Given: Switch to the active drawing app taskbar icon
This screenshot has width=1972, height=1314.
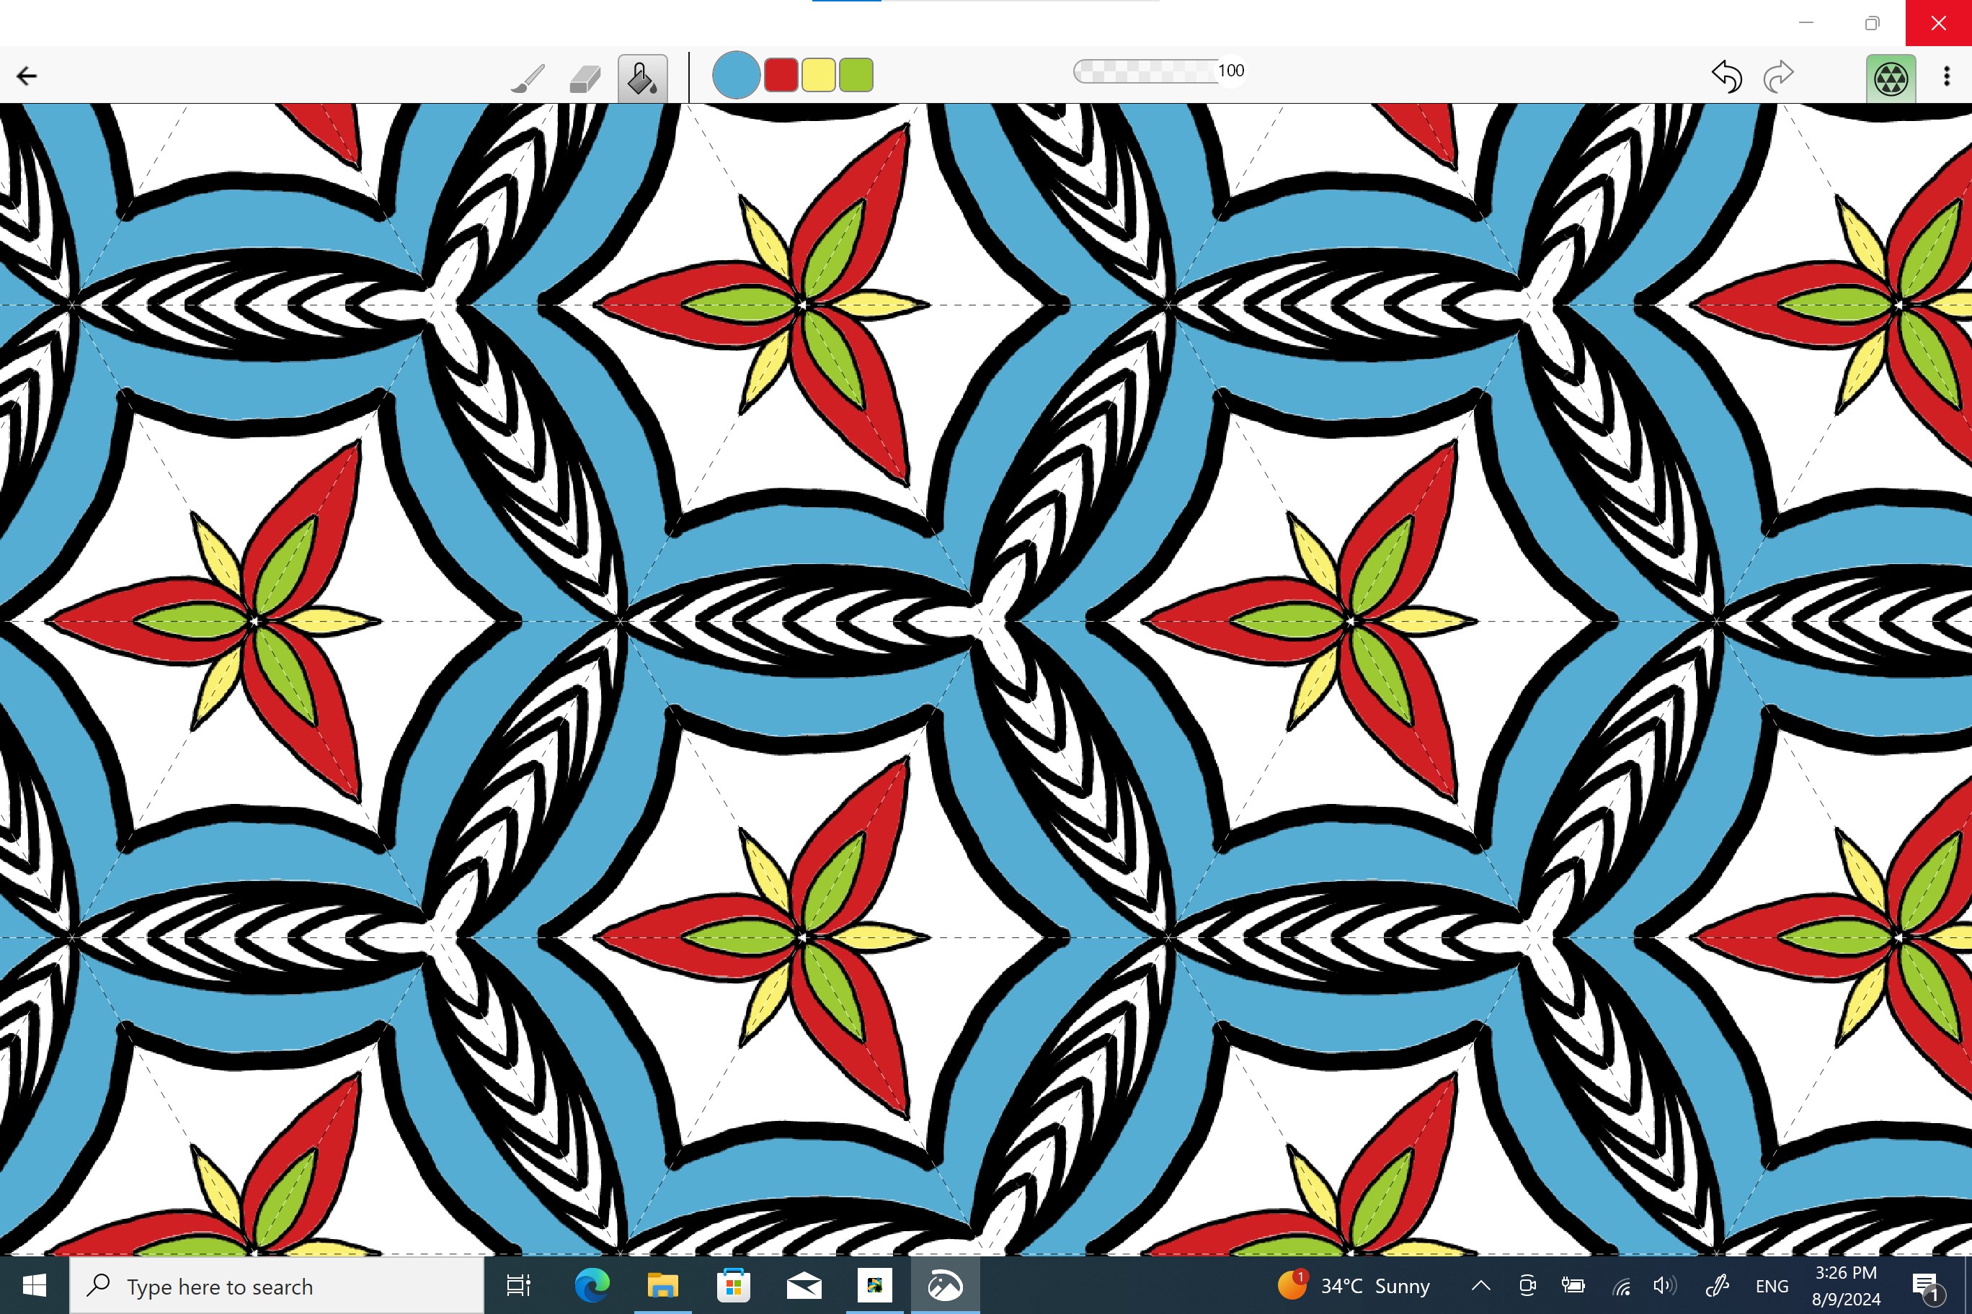Looking at the screenshot, I should tap(945, 1285).
